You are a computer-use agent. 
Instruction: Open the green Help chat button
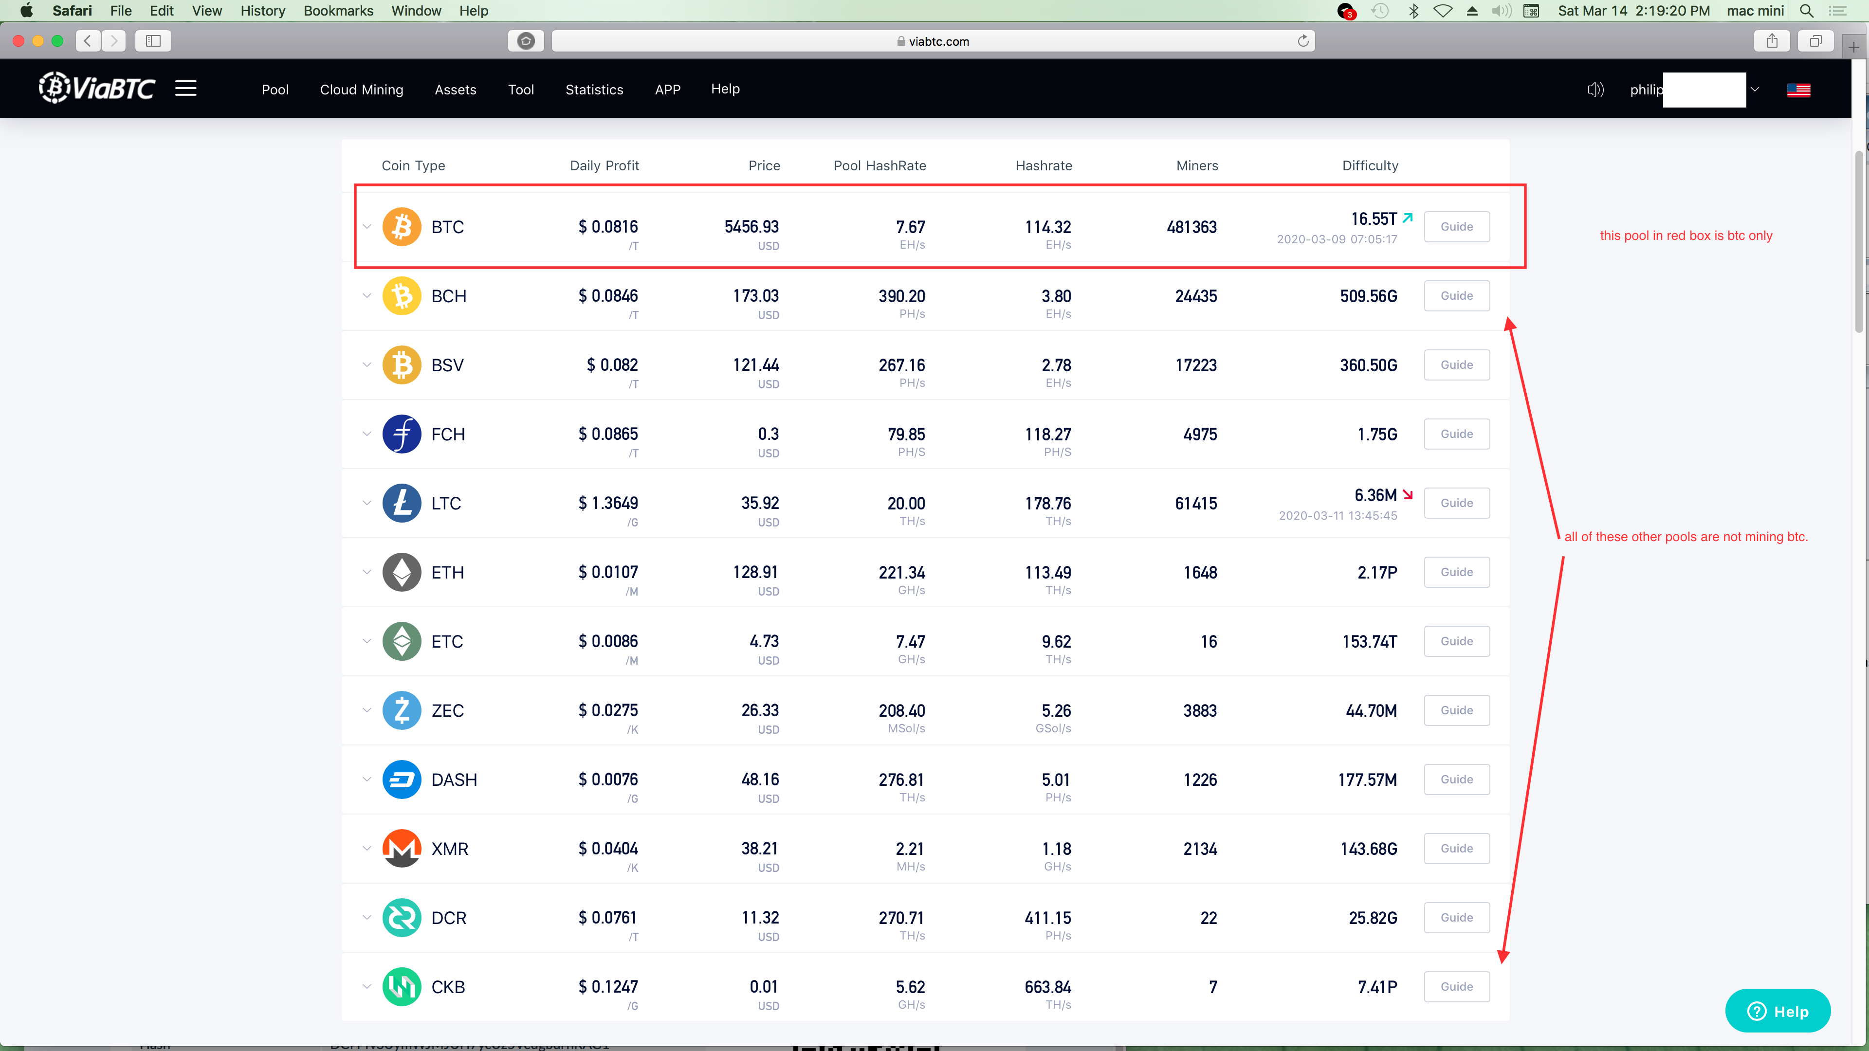tap(1777, 1011)
